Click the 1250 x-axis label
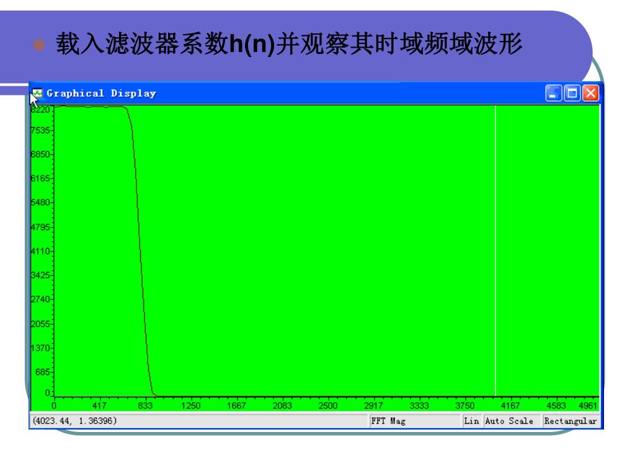Screen dimensions: 635x476 point(191,405)
